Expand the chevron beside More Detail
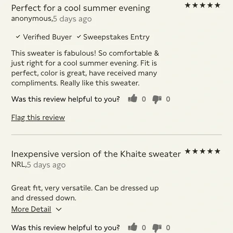Screen dimensions: 233x233 click(x=59, y=209)
